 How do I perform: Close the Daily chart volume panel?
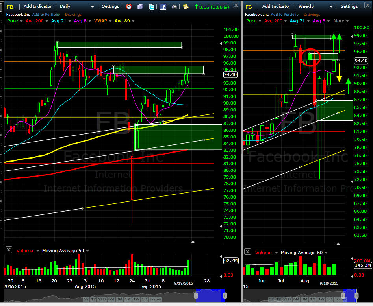pyautogui.click(x=9, y=250)
